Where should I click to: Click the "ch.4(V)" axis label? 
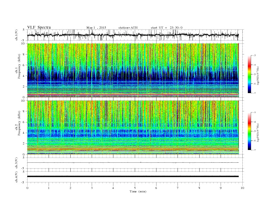click(x=17, y=177)
